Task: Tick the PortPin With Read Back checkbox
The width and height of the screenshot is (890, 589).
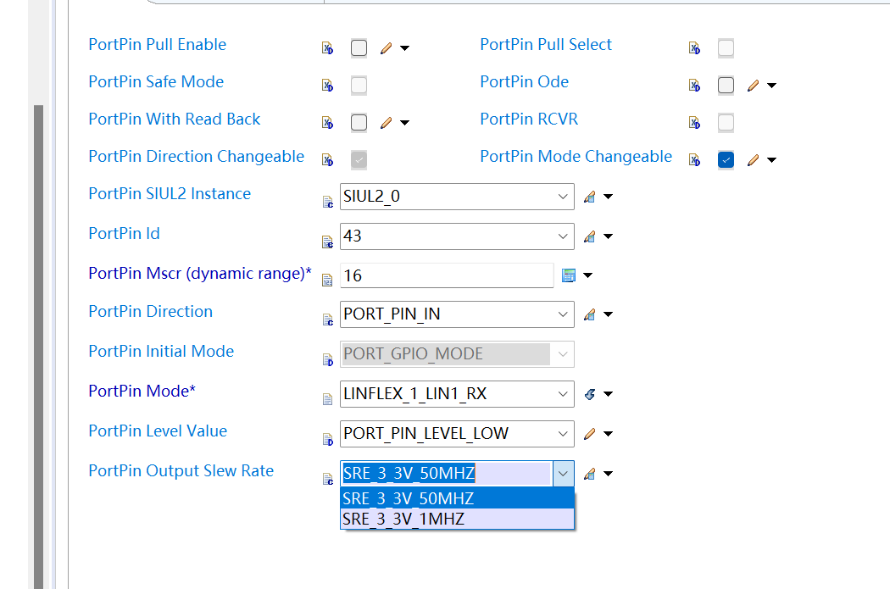Action: (x=359, y=123)
